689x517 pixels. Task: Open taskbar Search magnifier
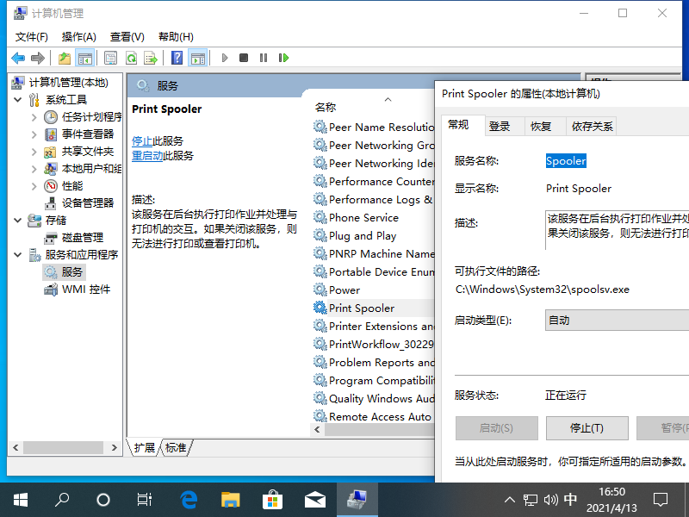point(62,500)
